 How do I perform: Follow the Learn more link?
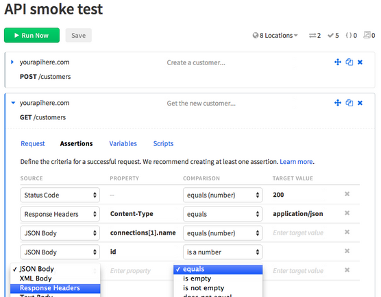[x=296, y=162]
